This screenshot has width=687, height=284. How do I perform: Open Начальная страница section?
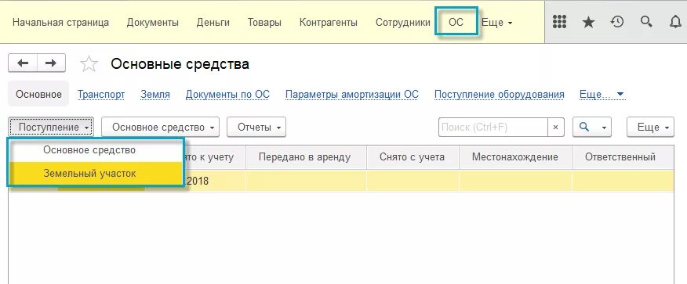[x=60, y=22]
